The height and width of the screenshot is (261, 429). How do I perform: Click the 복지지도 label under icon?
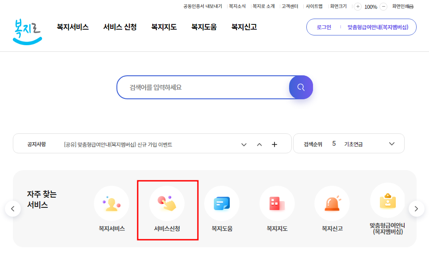(x=277, y=229)
